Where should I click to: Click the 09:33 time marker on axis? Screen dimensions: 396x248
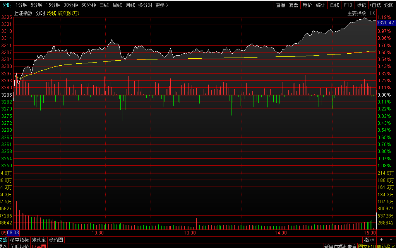click(x=13, y=233)
